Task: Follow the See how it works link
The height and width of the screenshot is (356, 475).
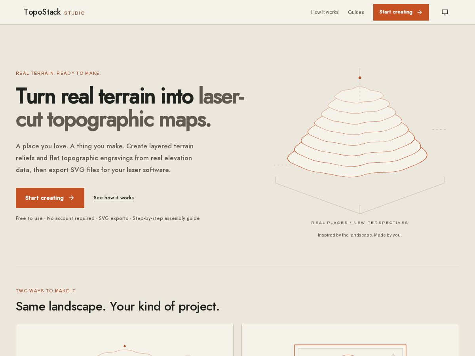Action: point(114,198)
